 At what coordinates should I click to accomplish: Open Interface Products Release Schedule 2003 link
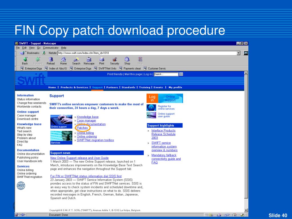[x=163, y=134]
